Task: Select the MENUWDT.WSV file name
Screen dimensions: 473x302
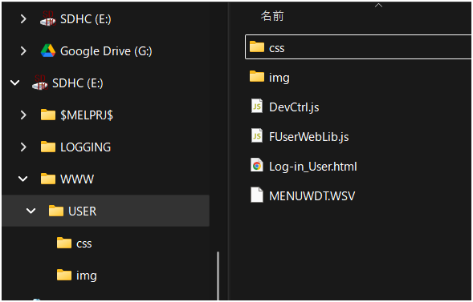Action: coord(312,196)
